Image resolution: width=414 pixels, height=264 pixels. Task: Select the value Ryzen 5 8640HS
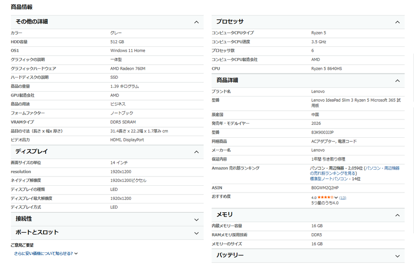tap(326, 69)
